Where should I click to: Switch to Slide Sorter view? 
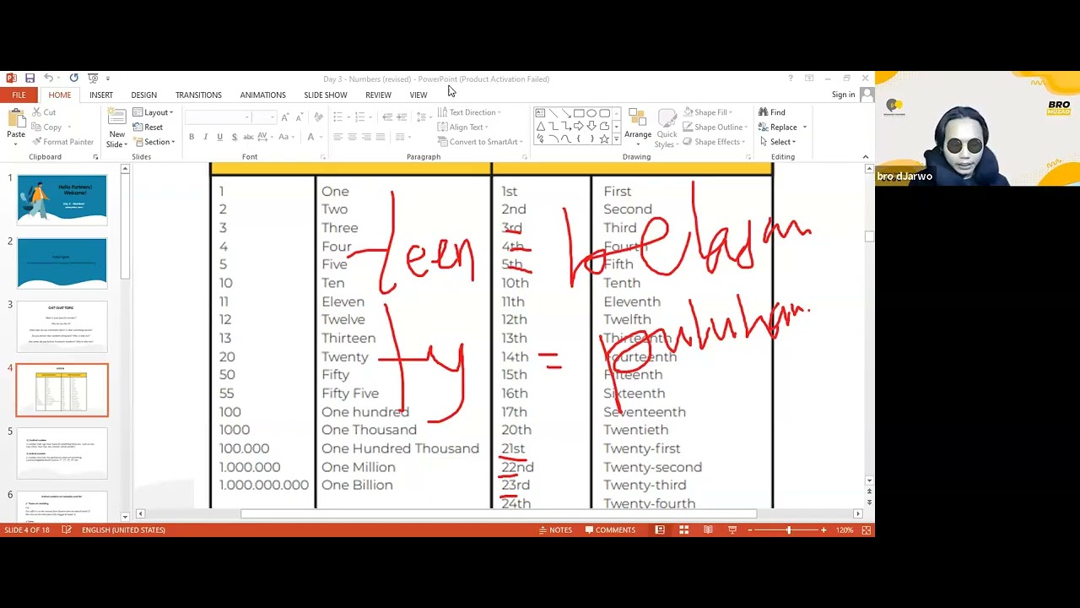(683, 530)
